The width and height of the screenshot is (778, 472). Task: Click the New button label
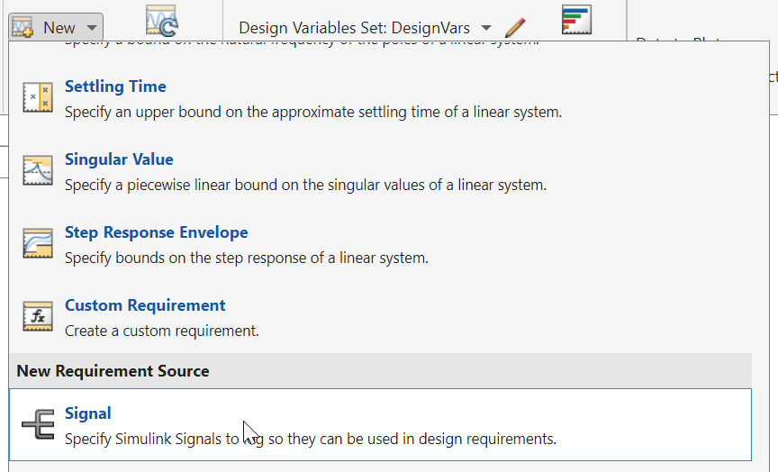click(x=59, y=28)
